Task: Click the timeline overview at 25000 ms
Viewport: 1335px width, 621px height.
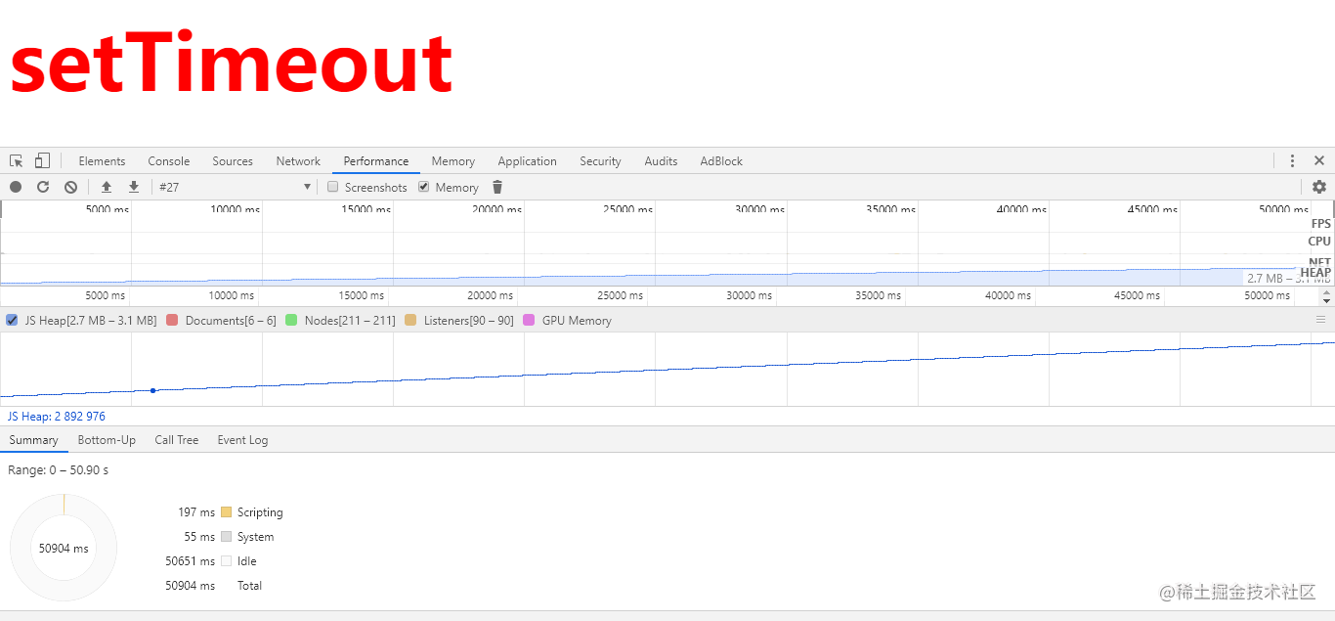Action: point(653,244)
